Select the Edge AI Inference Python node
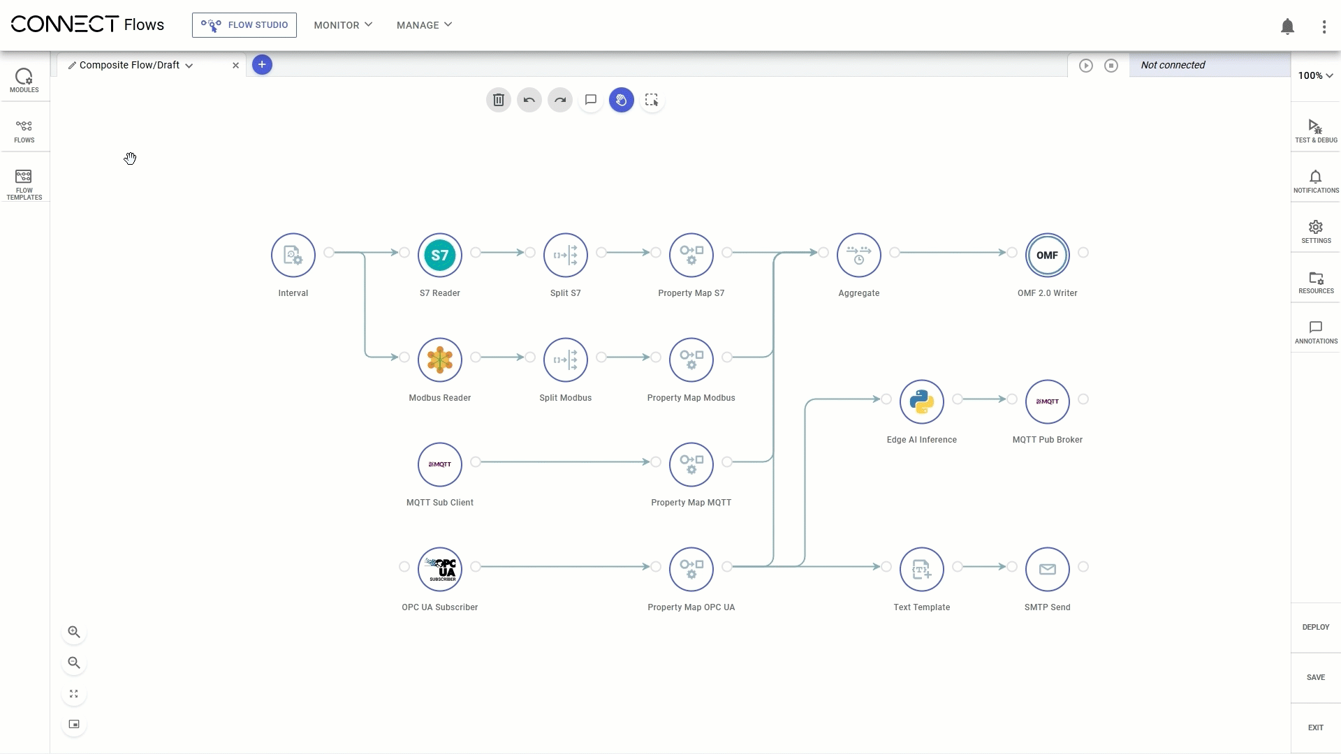 pos(922,402)
